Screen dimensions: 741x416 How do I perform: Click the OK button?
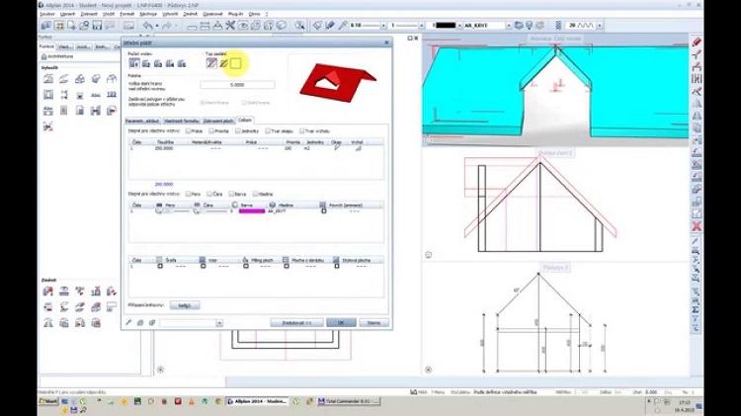[x=341, y=323]
